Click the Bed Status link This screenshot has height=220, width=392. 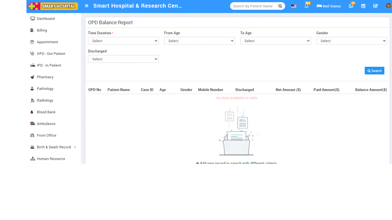pos(329,6)
